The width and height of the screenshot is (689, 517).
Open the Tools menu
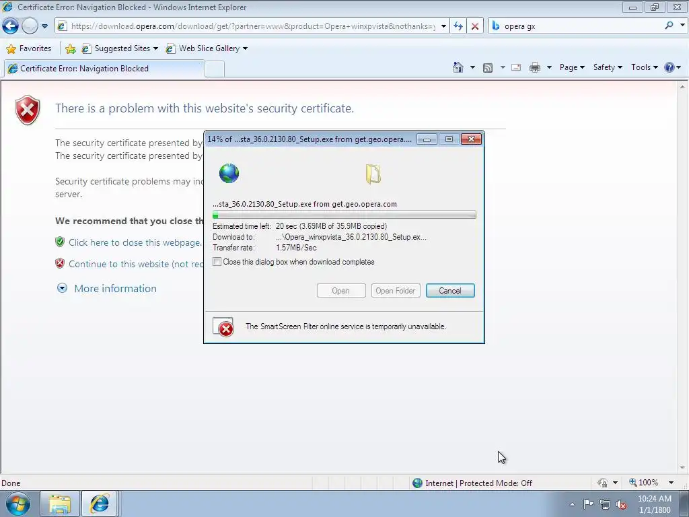click(x=644, y=67)
